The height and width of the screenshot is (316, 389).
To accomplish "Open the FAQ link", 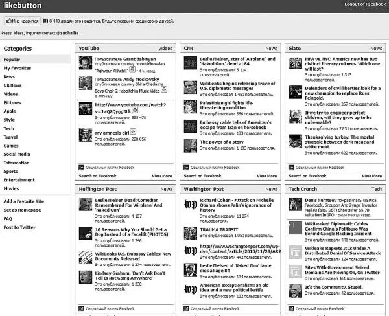I will (8, 219).
